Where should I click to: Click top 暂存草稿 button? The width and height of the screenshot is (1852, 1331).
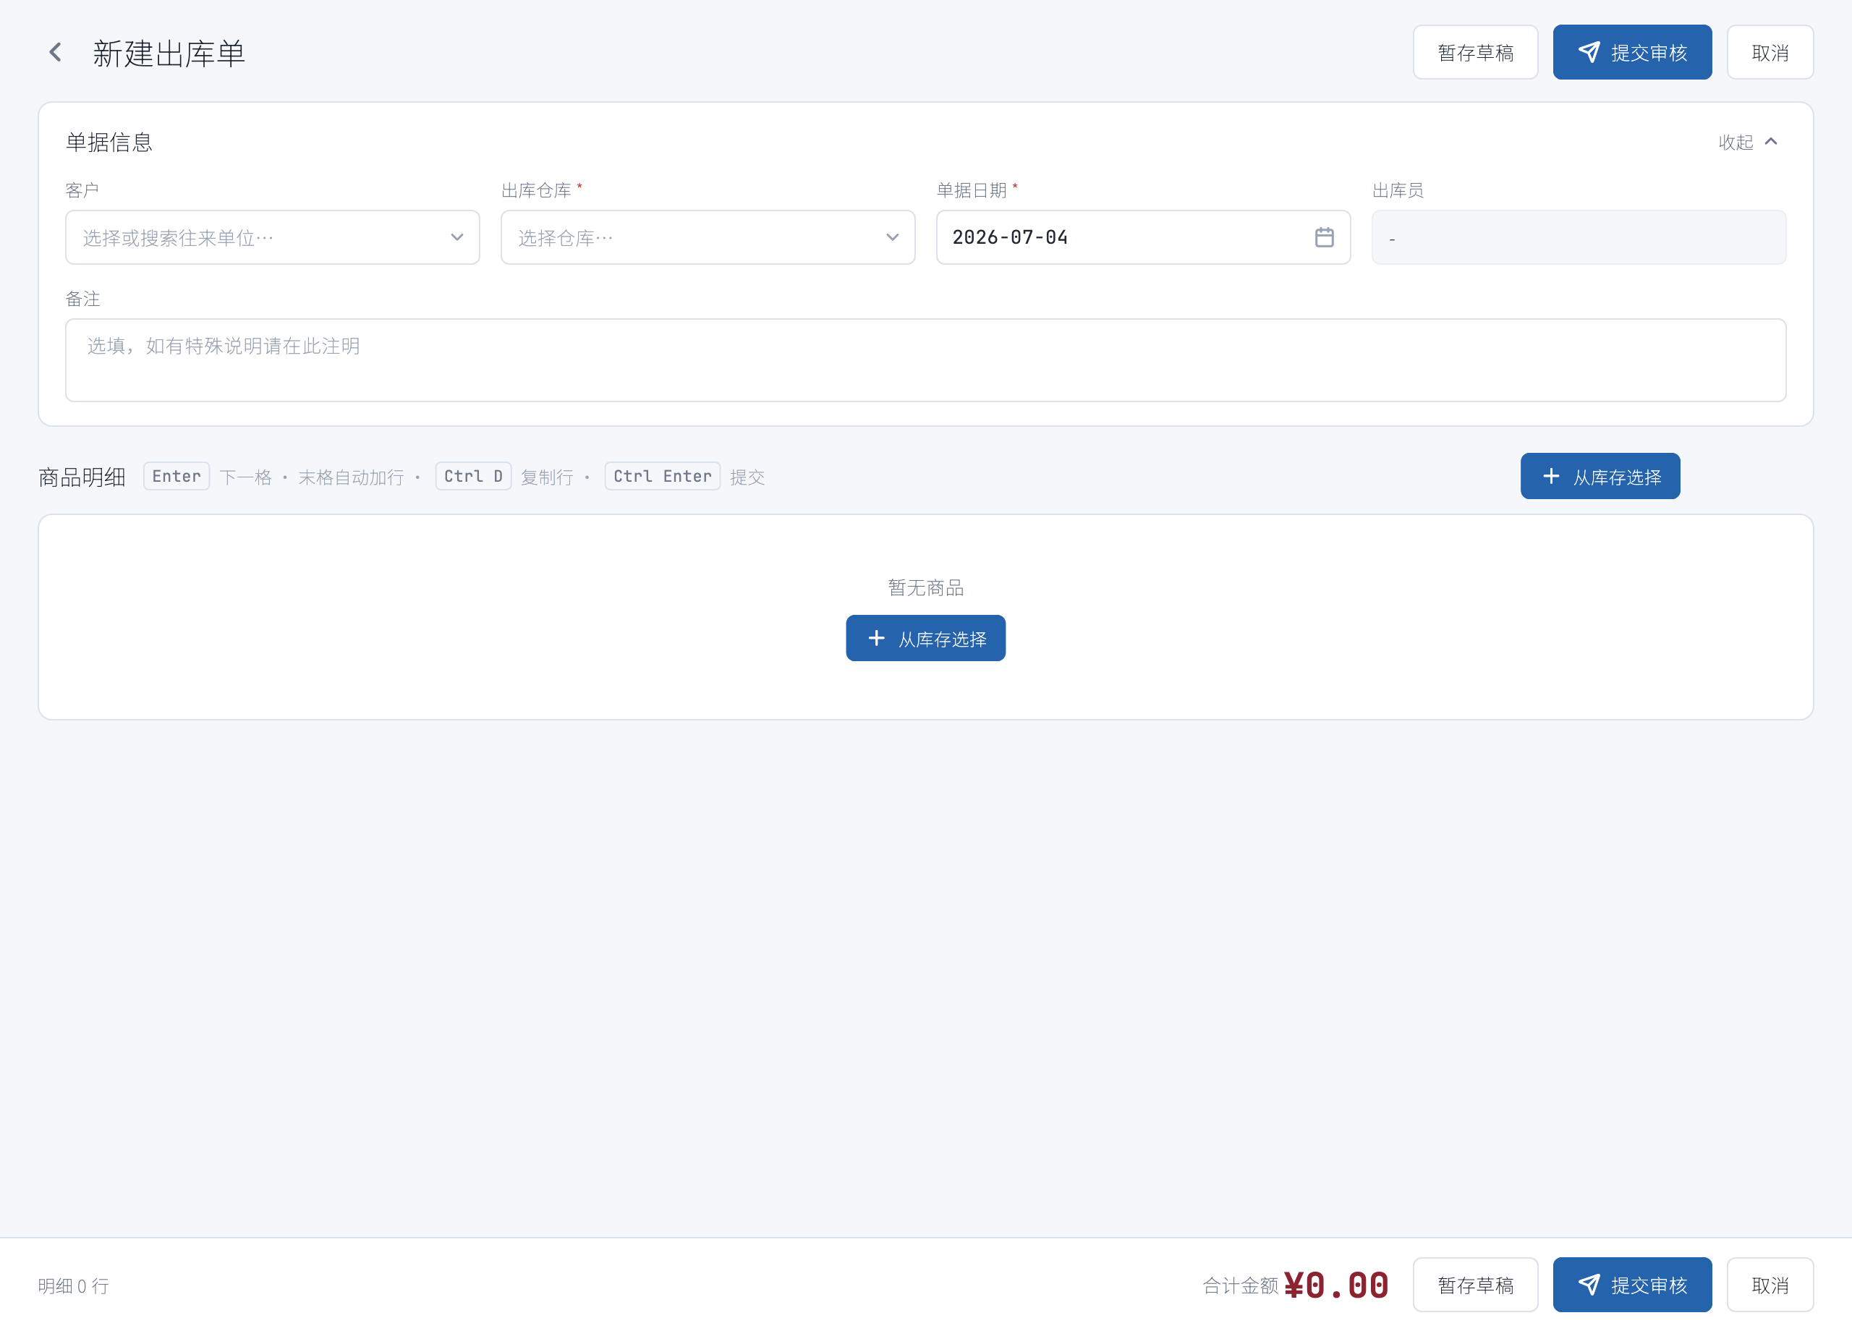[1475, 53]
